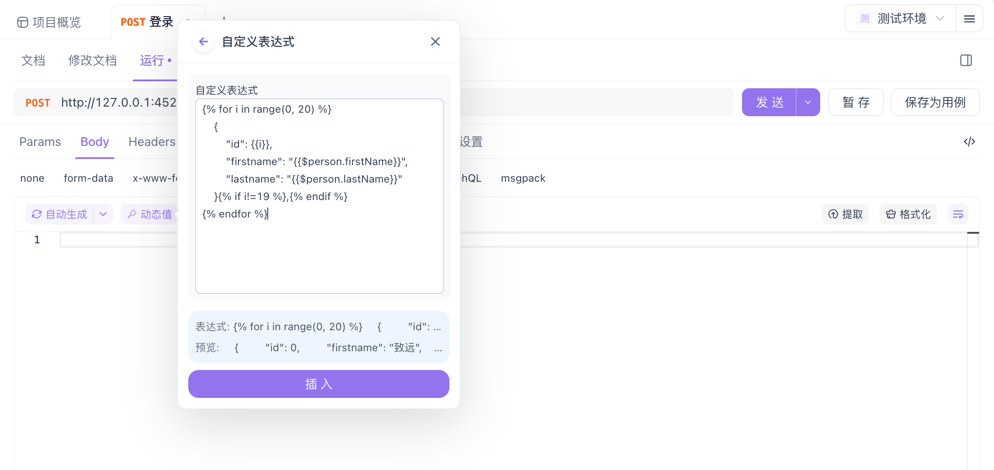Click the 项目概览 grid icon
Image resolution: width=994 pixels, height=470 pixels.
click(22, 21)
